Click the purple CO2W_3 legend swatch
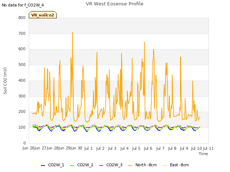 coord(101,166)
